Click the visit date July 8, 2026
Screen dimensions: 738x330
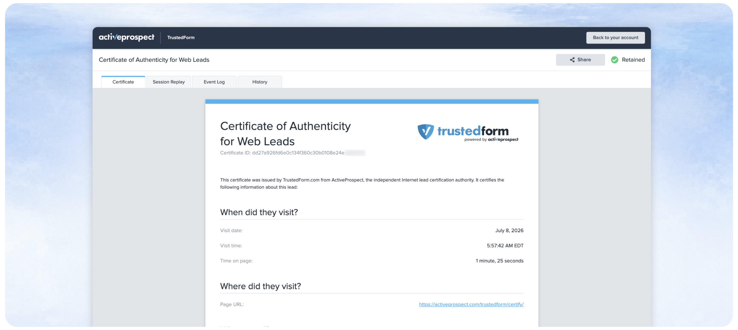click(509, 230)
